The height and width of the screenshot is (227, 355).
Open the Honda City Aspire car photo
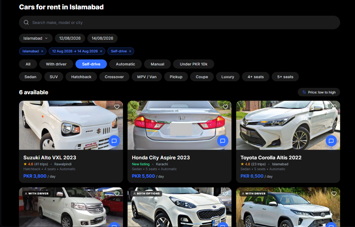[x=179, y=125]
